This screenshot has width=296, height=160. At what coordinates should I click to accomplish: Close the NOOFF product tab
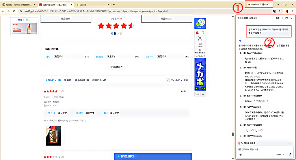[x=71, y=5]
